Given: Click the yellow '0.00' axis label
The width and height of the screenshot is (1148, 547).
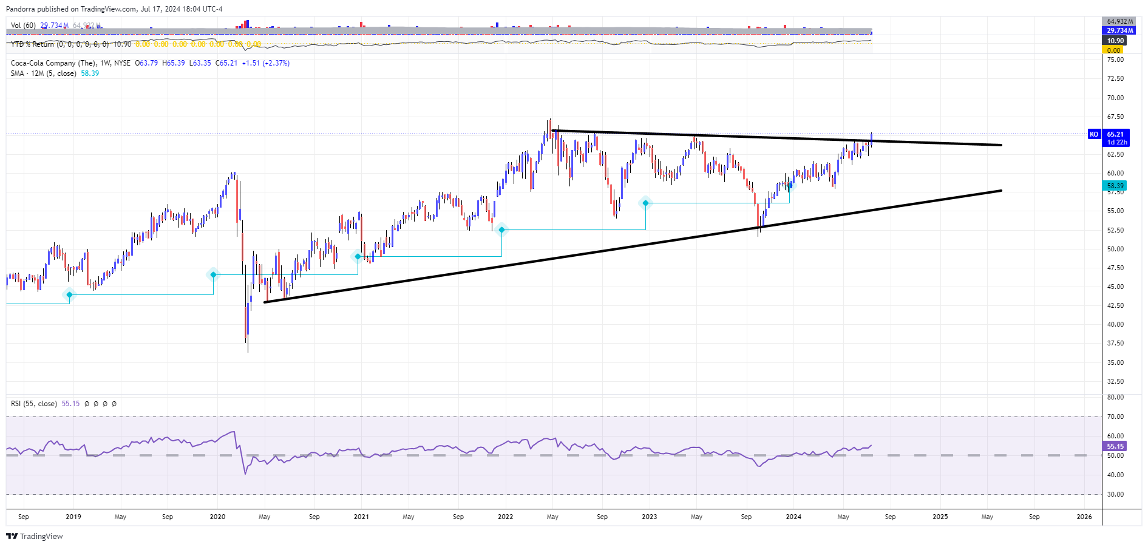Looking at the screenshot, I should pos(1114,50).
